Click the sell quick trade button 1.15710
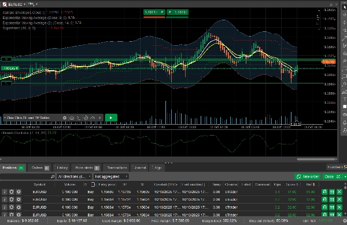Viewport: 347px width, 225px height. (x=154, y=12)
